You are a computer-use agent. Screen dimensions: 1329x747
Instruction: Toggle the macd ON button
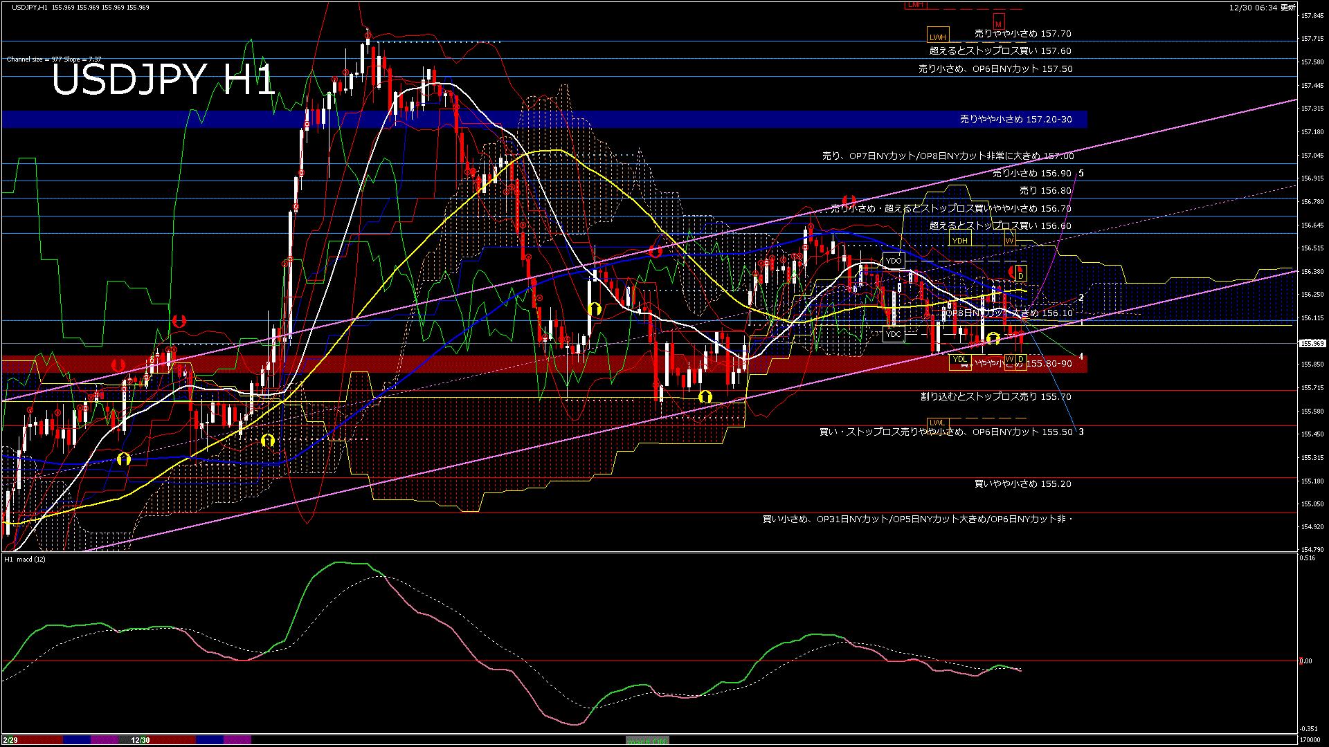point(647,741)
